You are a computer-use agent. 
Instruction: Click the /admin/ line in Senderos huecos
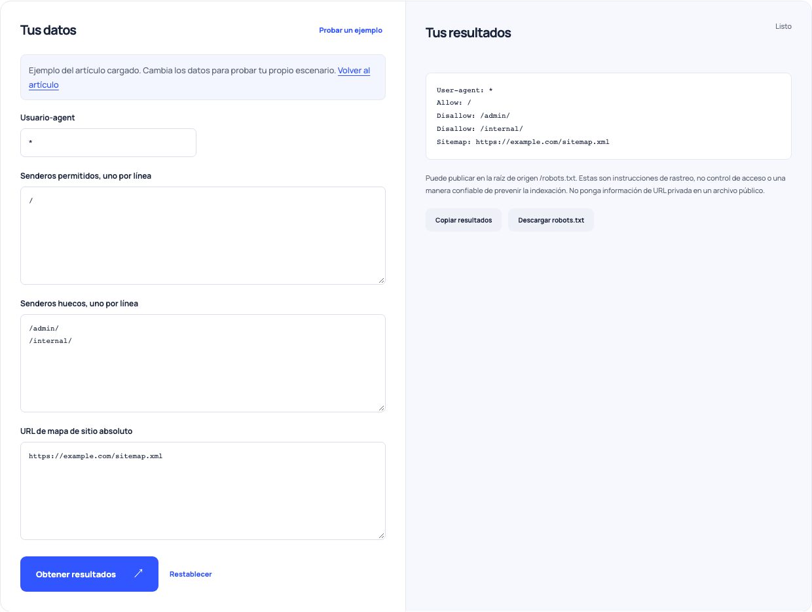[x=44, y=329]
